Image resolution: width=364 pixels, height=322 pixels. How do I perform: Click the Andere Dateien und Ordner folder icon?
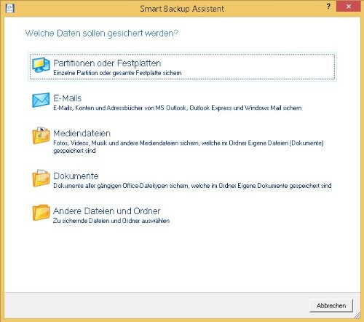41,213
